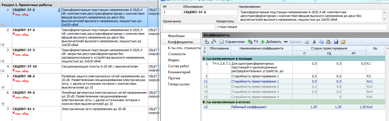Open the Физобъем section

pos(176,36)
